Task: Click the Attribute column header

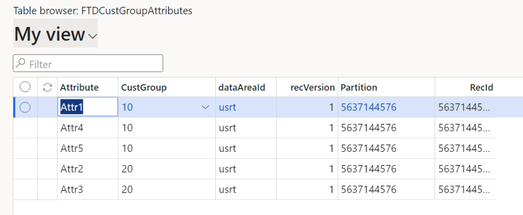Action: point(79,88)
